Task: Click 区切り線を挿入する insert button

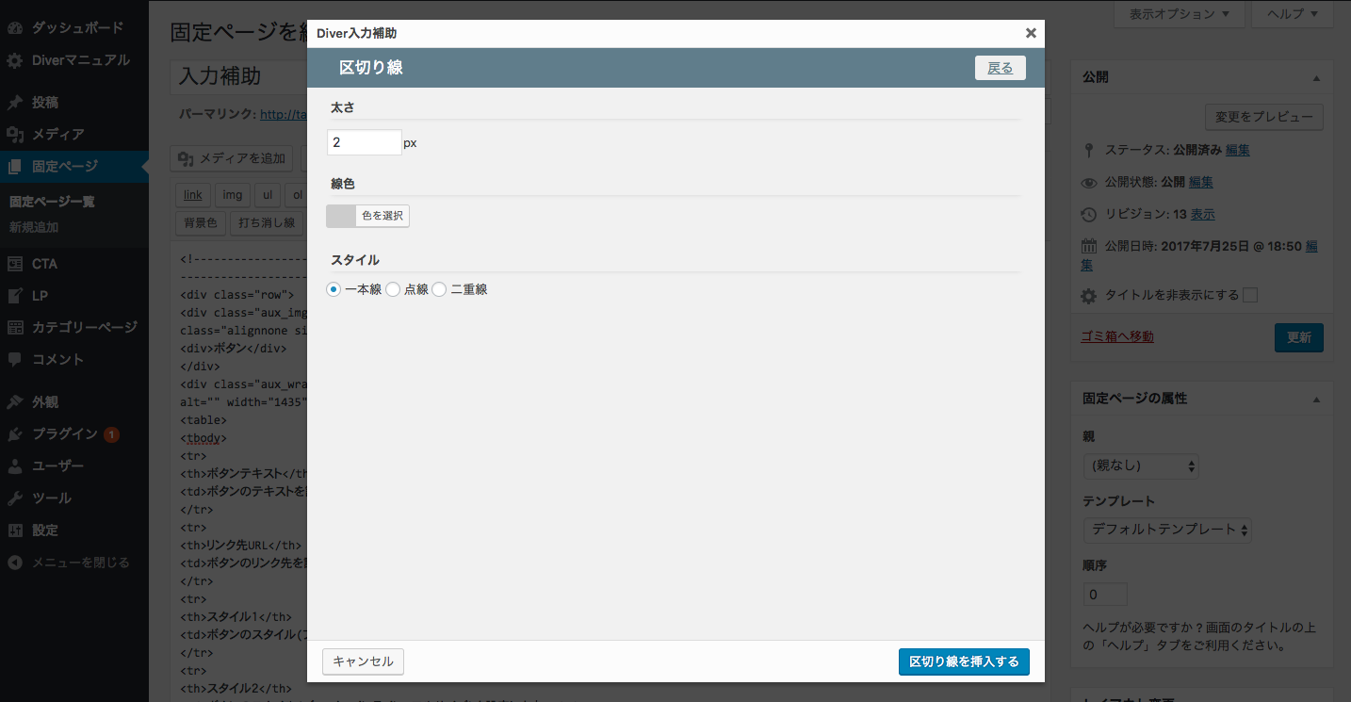Action: pos(964,661)
